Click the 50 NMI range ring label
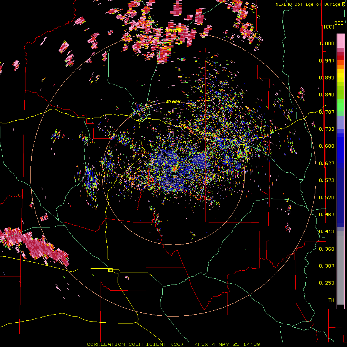 (173, 102)
